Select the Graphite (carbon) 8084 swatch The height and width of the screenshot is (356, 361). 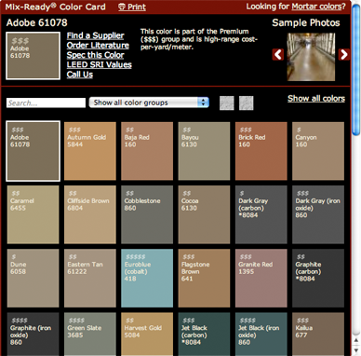point(318,279)
